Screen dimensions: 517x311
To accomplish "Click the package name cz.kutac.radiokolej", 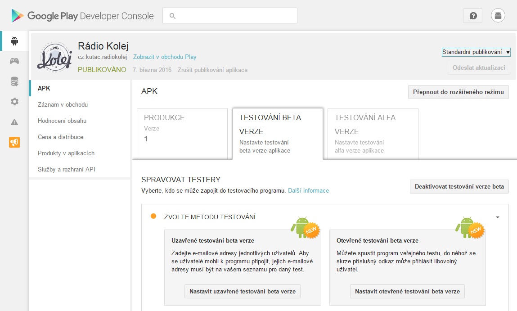I will click(102, 57).
